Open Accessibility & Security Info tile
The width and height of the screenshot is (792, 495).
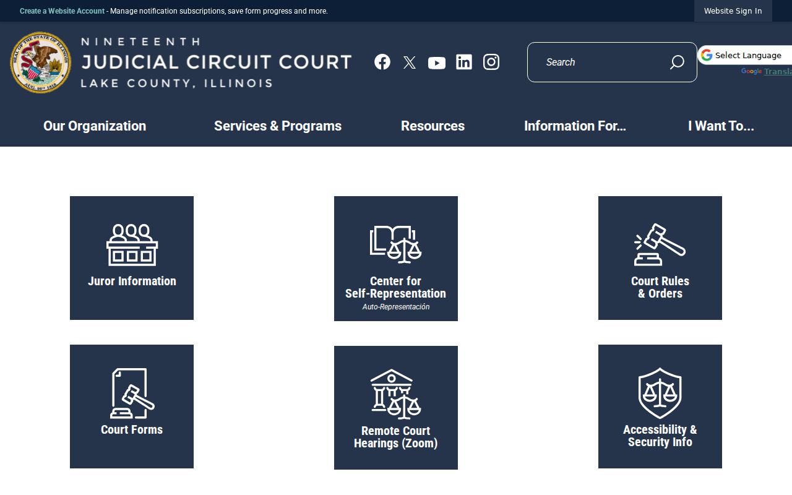[660, 407]
